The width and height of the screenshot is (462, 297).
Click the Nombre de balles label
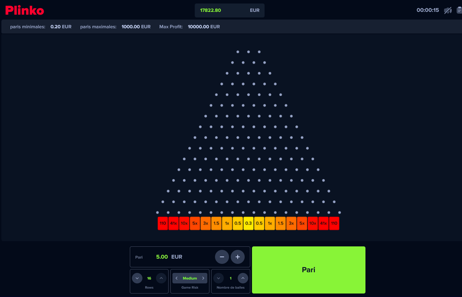click(230, 288)
